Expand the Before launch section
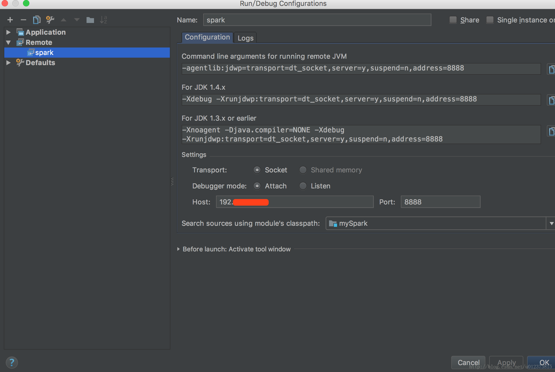Screen dimensions: 555x372 [x=178, y=249]
